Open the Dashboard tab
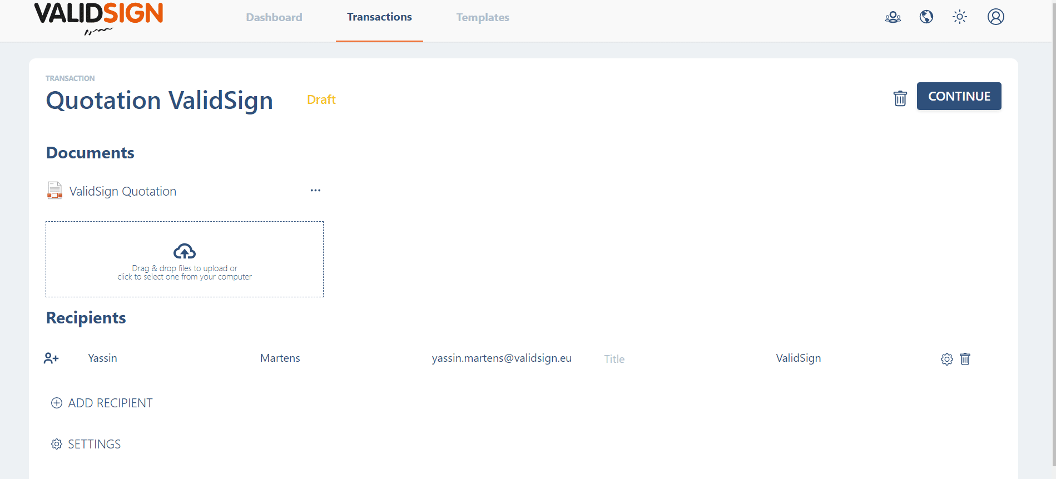Image resolution: width=1056 pixels, height=479 pixels. point(274,17)
